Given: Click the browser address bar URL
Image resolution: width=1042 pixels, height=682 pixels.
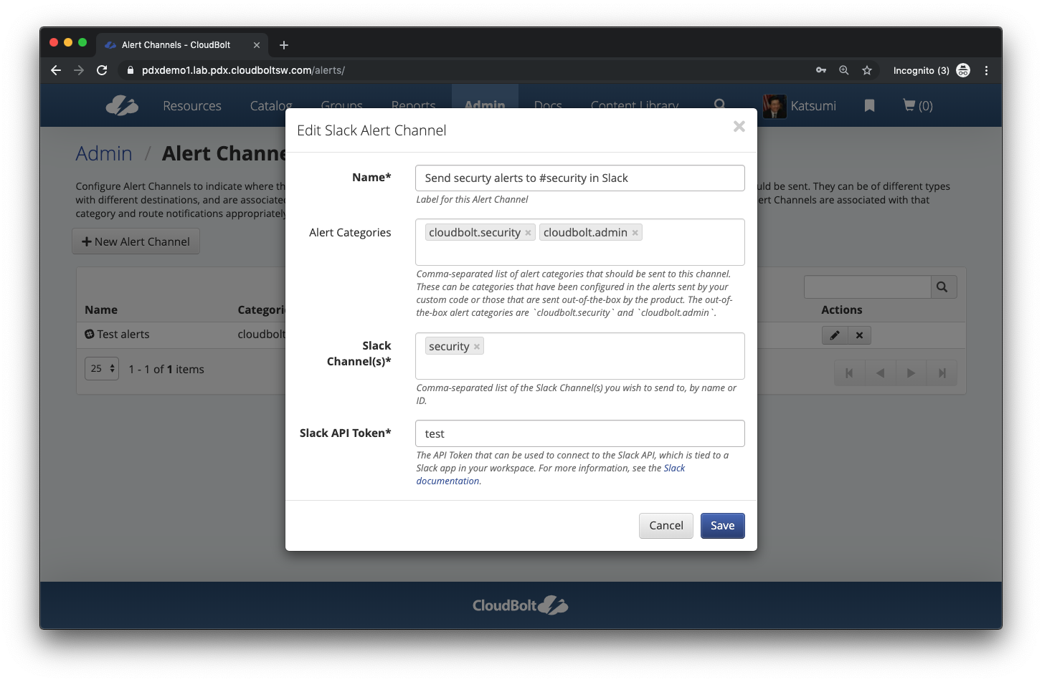Looking at the screenshot, I should pos(243,70).
